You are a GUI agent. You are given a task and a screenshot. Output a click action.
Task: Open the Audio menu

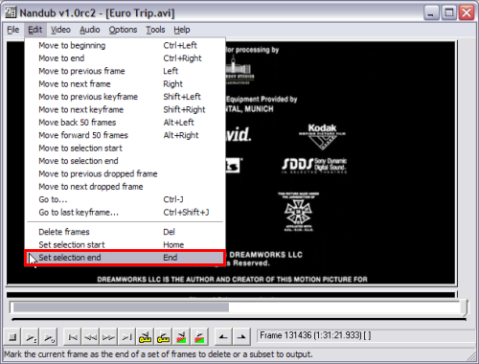tap(90, 30)
